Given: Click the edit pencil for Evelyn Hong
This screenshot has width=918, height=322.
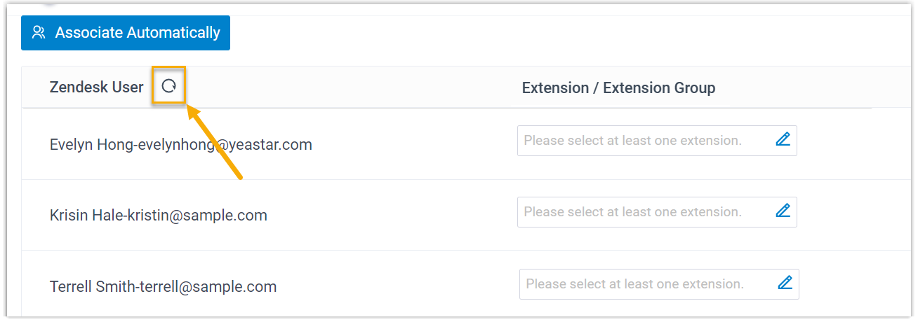Looking at the screenshot, I should [x=783, y=139].
